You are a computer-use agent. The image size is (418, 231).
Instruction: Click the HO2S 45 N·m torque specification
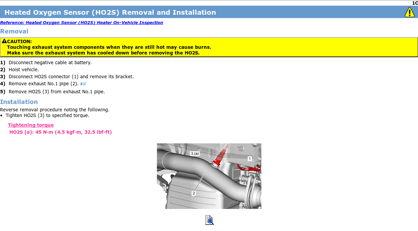coord(60,132)
